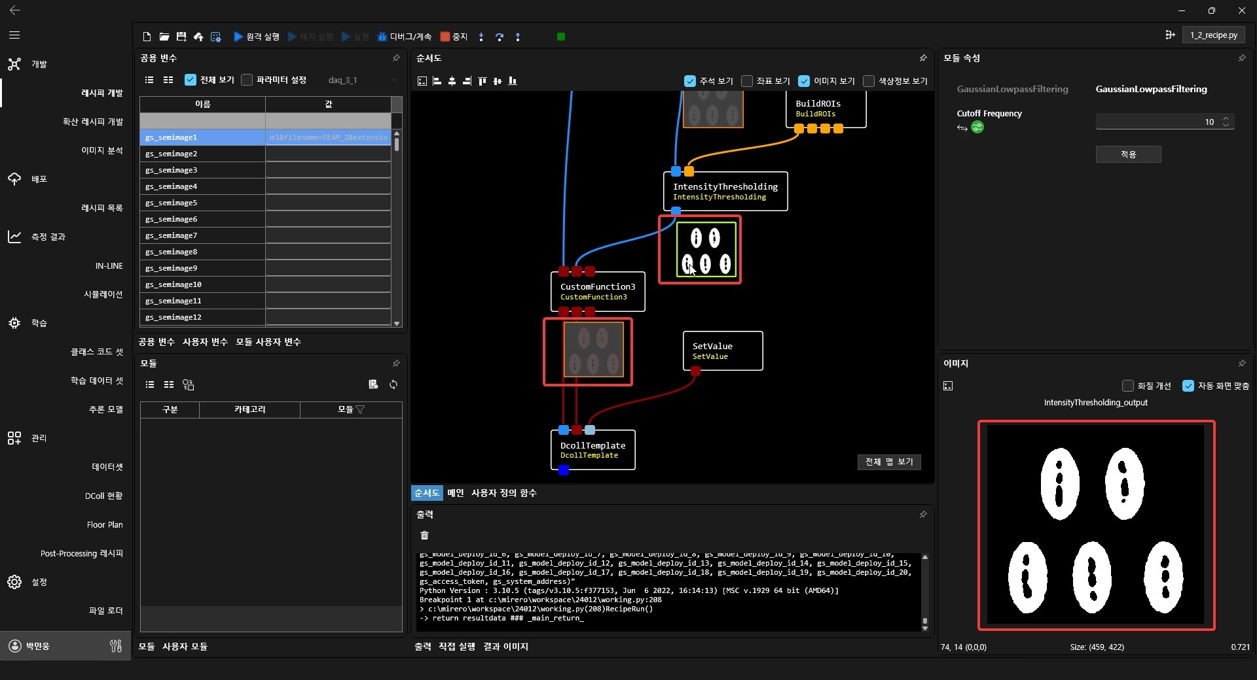Click the cloud upload icon

(198, 37)
